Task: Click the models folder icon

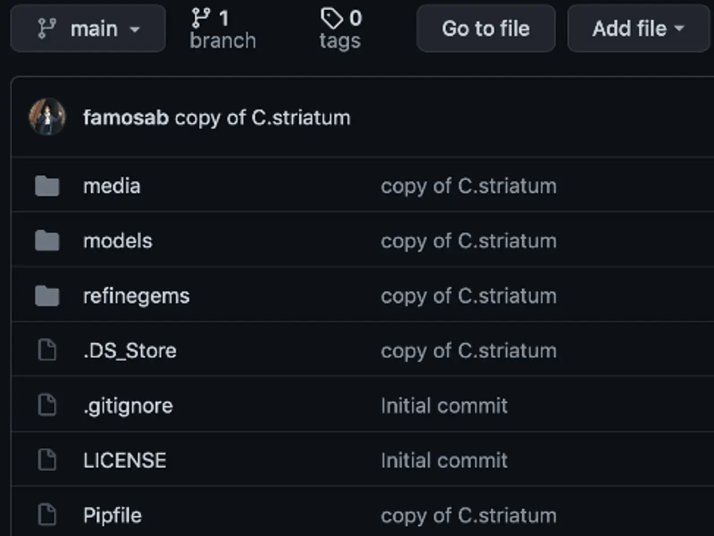Action: 47,241
